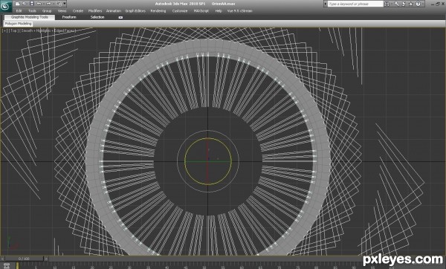Click the next frame arrow on time slider
Viewport: 446px width, 269px height.
click(46, 259)
